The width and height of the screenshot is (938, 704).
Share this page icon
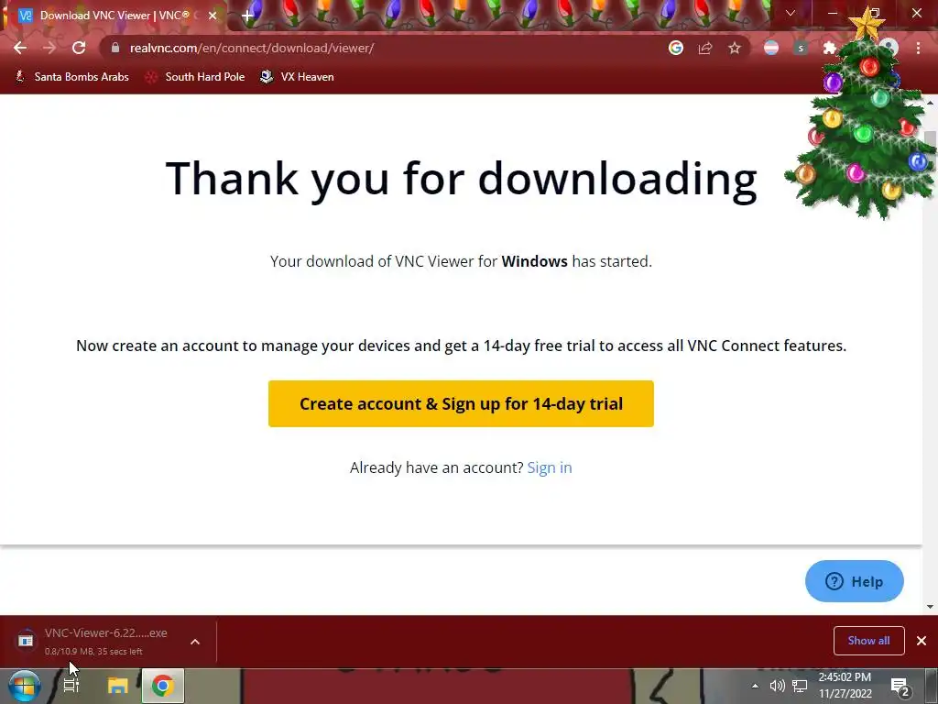(705, 48)
